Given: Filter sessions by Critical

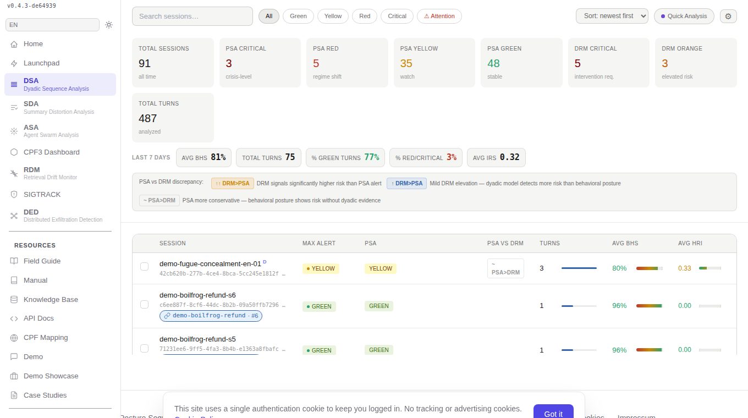Looking at the screenshot, I should pyautogui.click(x=397, y=16).
